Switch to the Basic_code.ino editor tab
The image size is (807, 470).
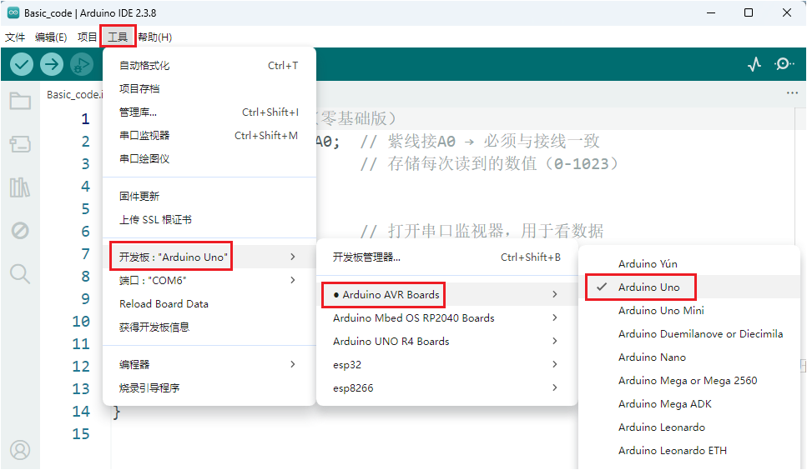pos(74,94)
